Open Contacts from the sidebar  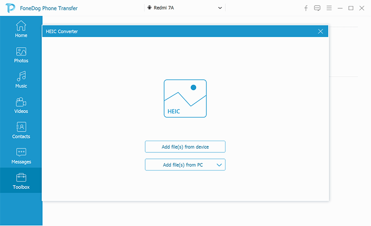click(21, 131)
